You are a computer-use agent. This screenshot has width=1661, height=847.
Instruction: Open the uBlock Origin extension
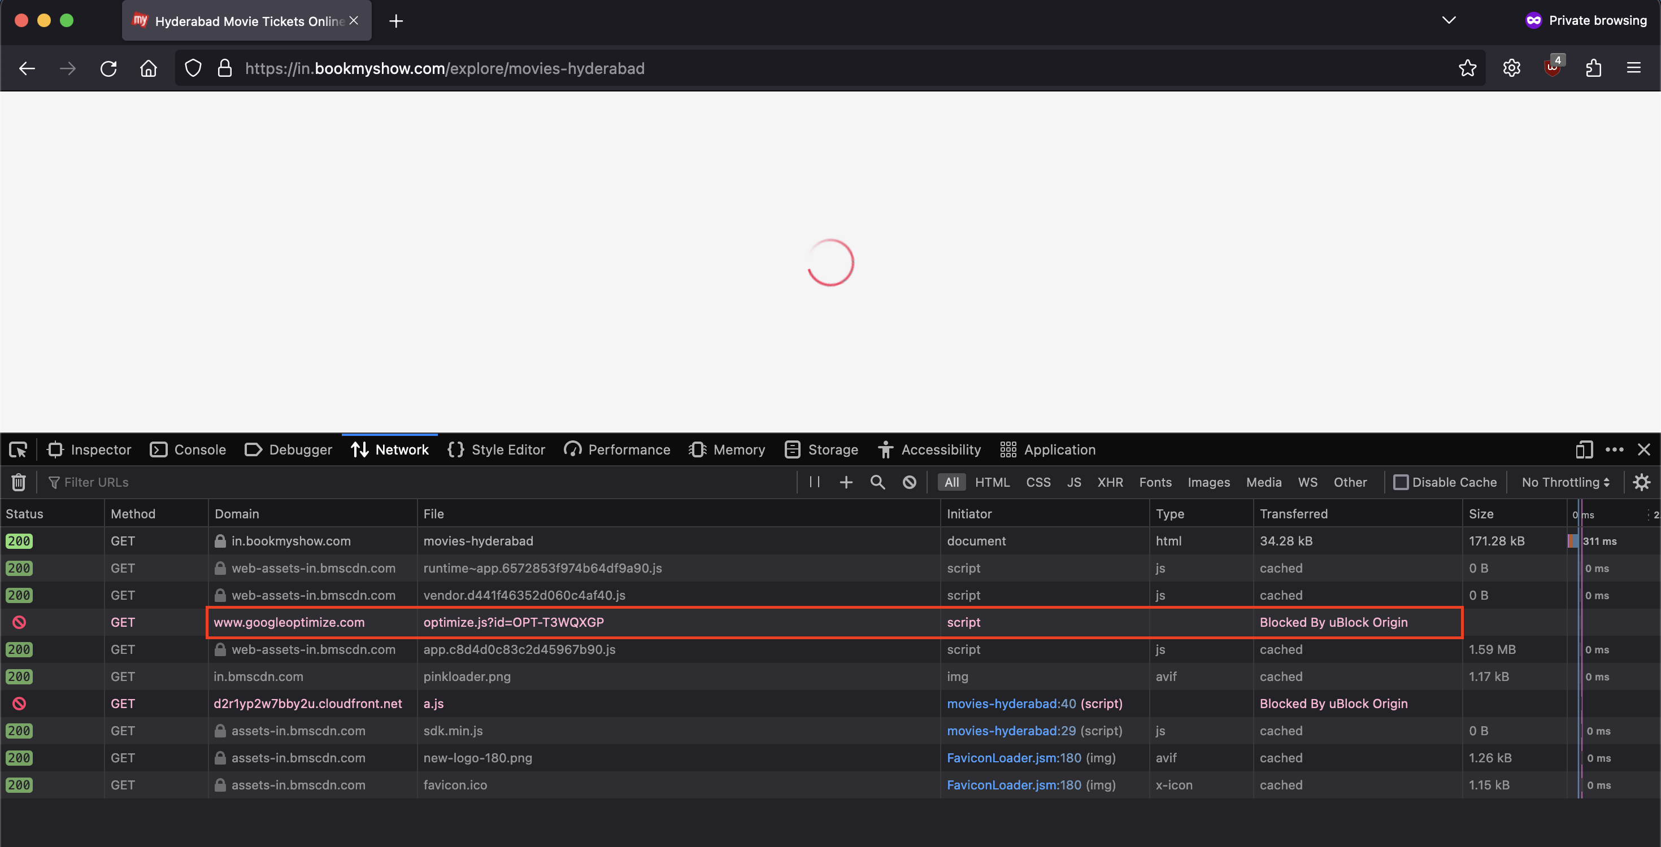click(1553, 68)
